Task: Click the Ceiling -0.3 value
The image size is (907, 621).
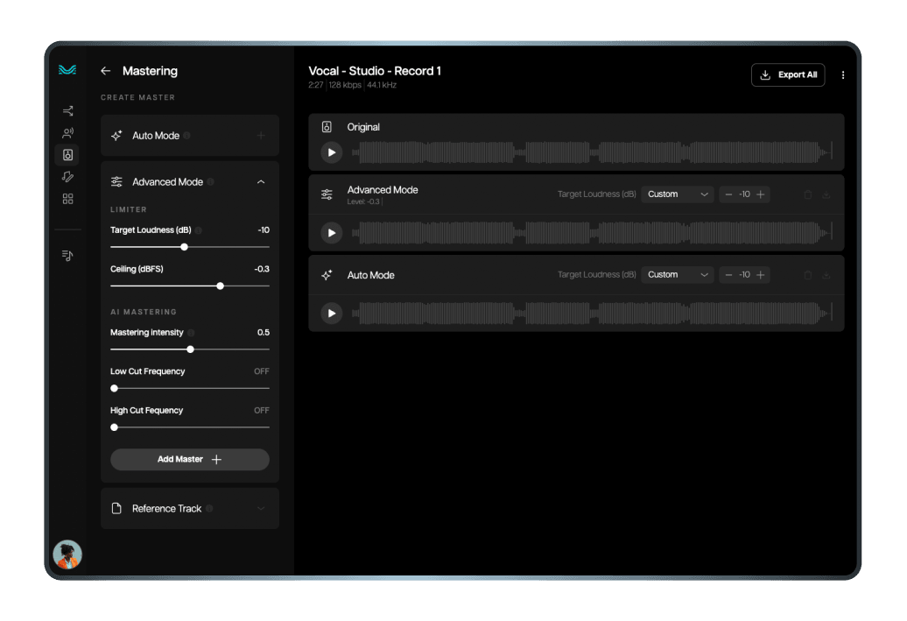Action: pyautogui.click(x=262, y=269)
